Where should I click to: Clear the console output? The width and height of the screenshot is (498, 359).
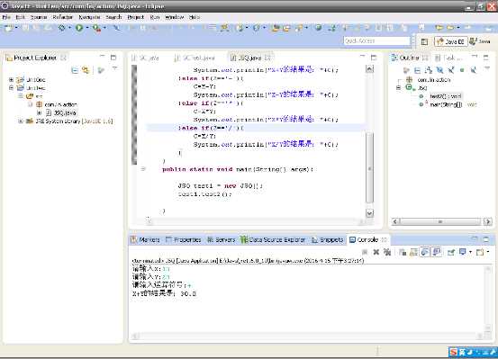click(x=403, y=252)
